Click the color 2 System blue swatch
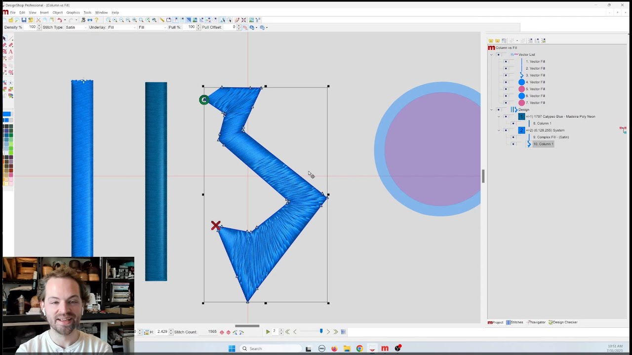The height and width of the screenshot is (355, 632). [x=521, y=130]
